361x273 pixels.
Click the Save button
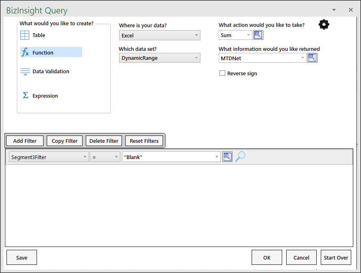(22, 257)
